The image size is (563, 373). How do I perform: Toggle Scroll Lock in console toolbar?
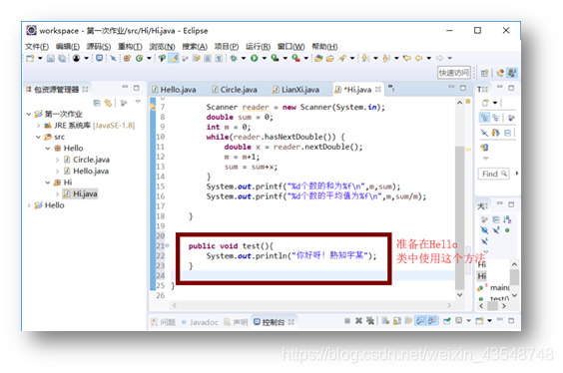[x=397, y=320]
